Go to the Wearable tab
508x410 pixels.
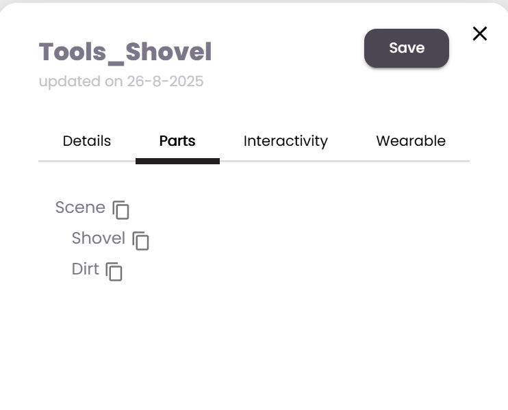coord(411,141)
